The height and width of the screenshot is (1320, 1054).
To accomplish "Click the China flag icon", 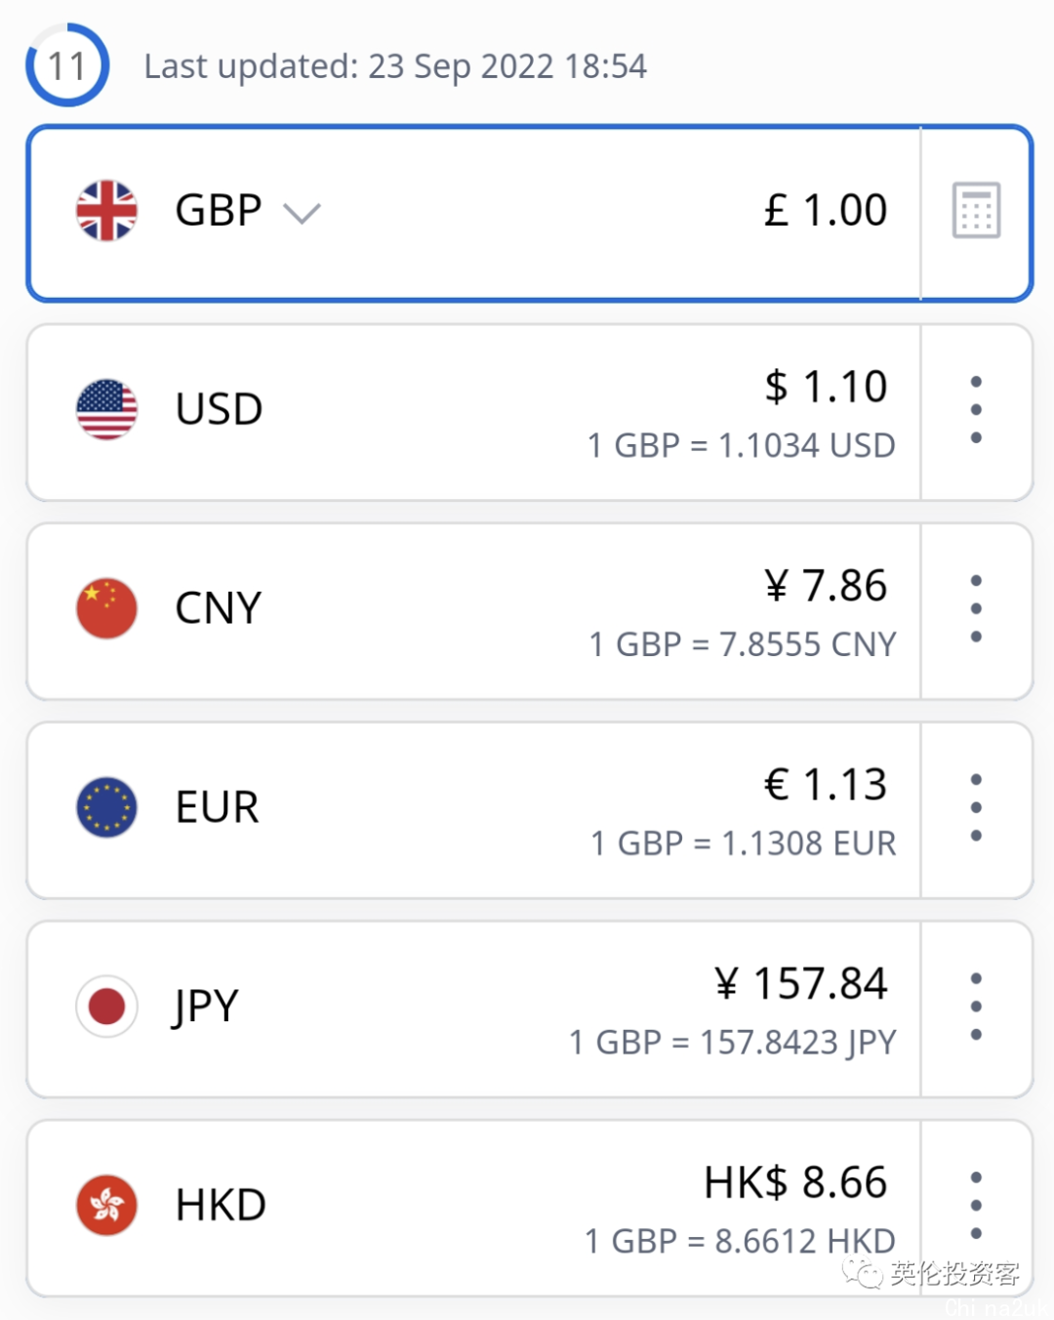I will 106,608.
